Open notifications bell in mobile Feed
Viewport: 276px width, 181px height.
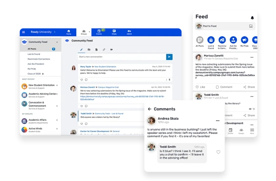coord(252,18)
